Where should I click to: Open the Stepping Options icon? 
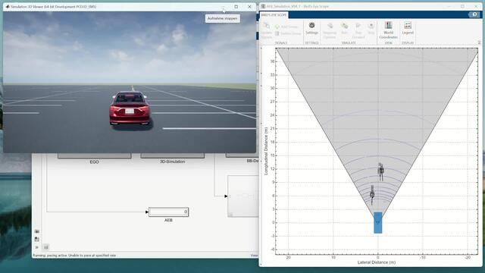click(x=330, y=30)
